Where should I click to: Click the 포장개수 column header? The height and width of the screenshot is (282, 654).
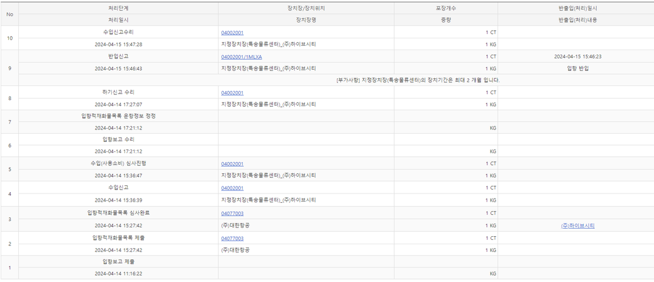tap(446, 8)
